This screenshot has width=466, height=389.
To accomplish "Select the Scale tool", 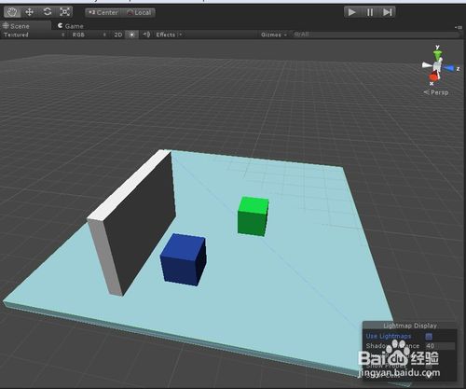I will click(64, 12).
